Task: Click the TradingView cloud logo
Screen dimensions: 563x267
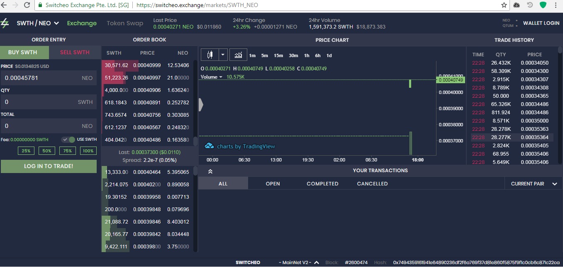Action: click(210, 146)
